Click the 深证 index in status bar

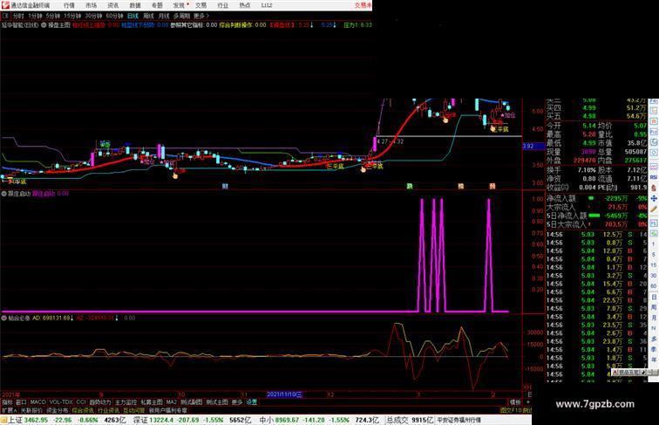click(x=140, y=420)
